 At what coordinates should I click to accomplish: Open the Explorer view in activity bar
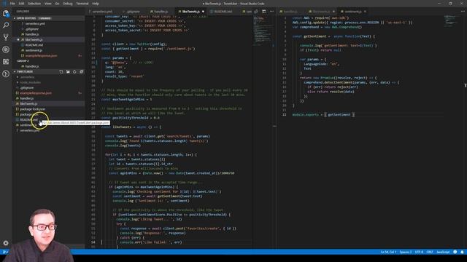click(6, 14)
